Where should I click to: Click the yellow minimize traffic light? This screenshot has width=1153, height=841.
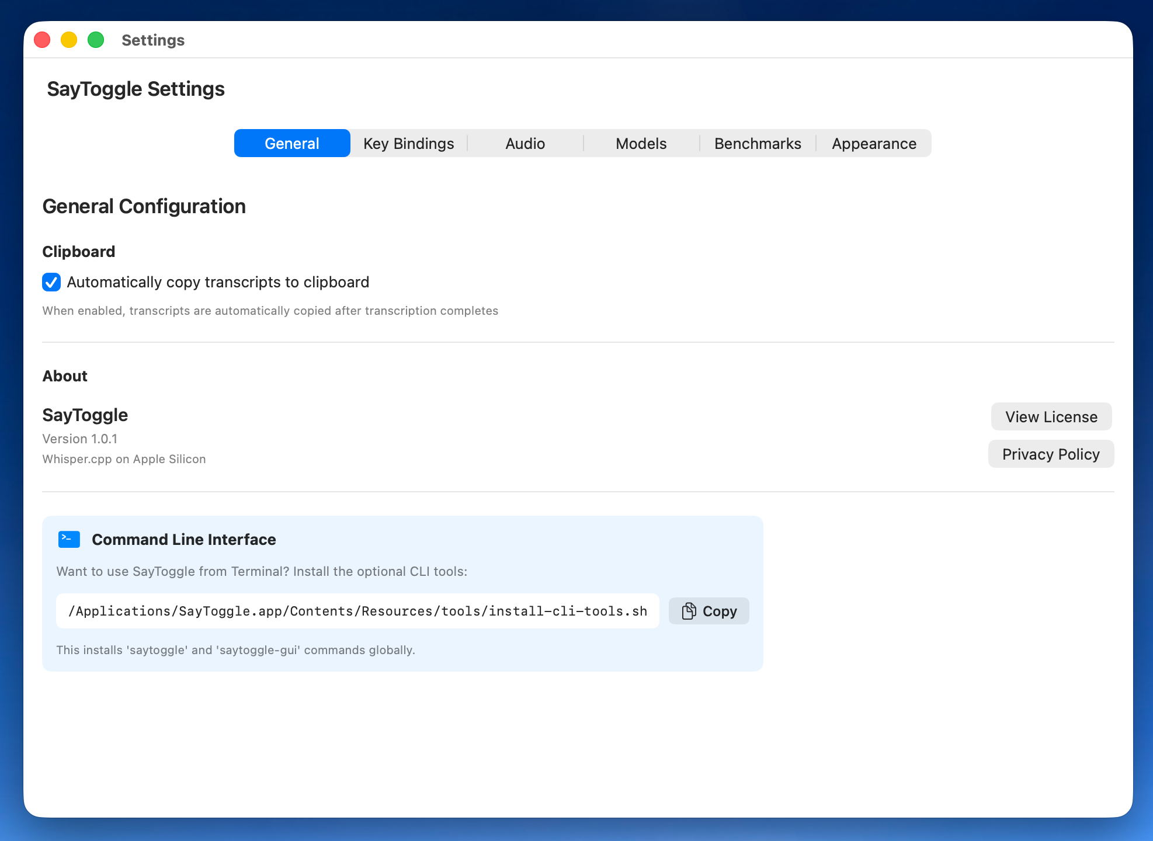tap(68, 40)
